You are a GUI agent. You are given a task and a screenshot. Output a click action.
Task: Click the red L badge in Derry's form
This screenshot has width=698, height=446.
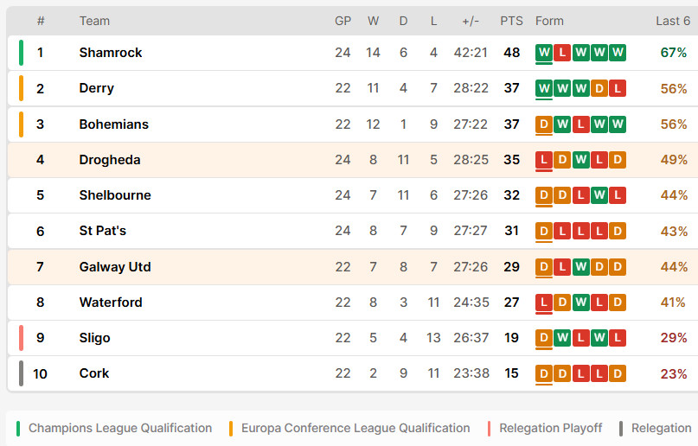coord(618,88)
